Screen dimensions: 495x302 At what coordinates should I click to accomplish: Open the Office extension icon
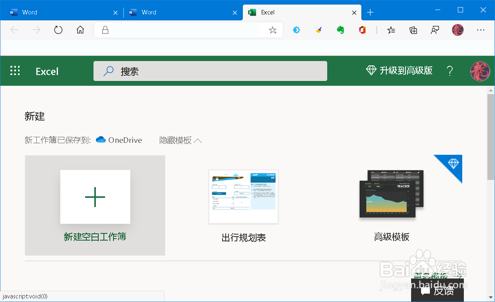pyautogui.click(x=362, y=30)
